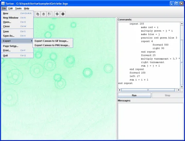The height and width of the screenshot is (141, 185).
Task: Select Export Canvas to GIF Image...
Action: [x=53, y=41]
